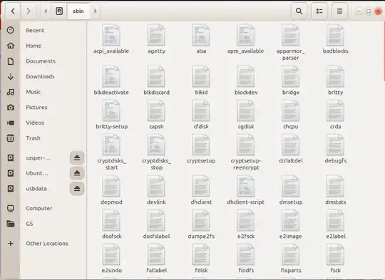Click the plus icon beside Other Locations
This screenshot has width=385, height=280.
pyautogui.click(x=10, y=244)
